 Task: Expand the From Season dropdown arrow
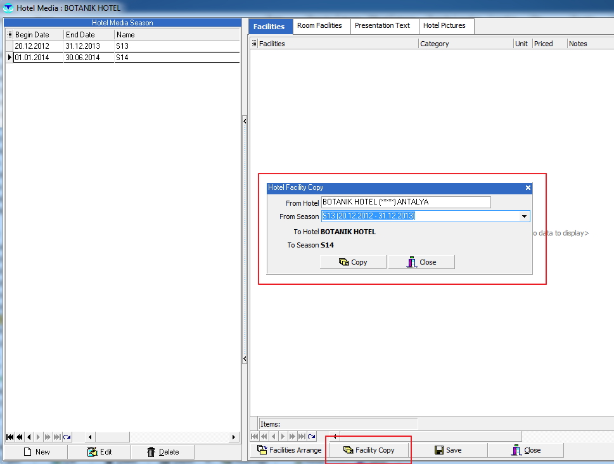[x=524, y=216]
